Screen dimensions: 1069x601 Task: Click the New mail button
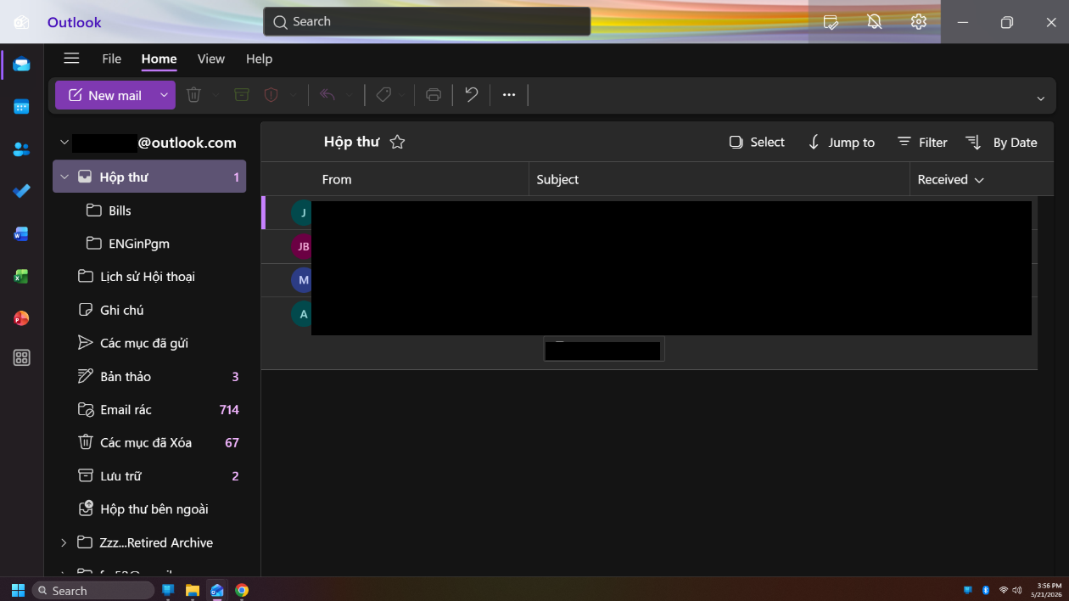point(105,95)
